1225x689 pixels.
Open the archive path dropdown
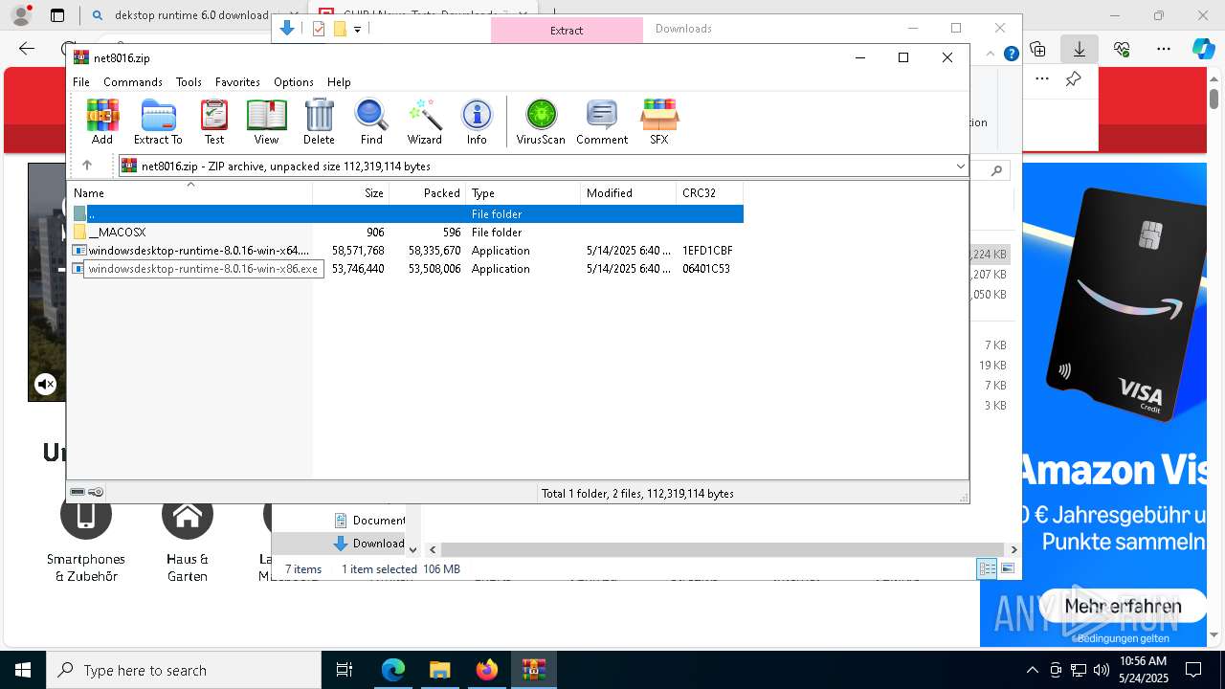pyautogui.click(x=960, y=167)
